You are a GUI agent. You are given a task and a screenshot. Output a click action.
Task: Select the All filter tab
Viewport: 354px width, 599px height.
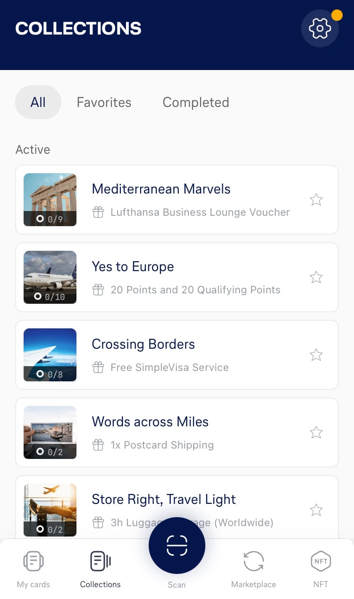[x=38, y=102]
